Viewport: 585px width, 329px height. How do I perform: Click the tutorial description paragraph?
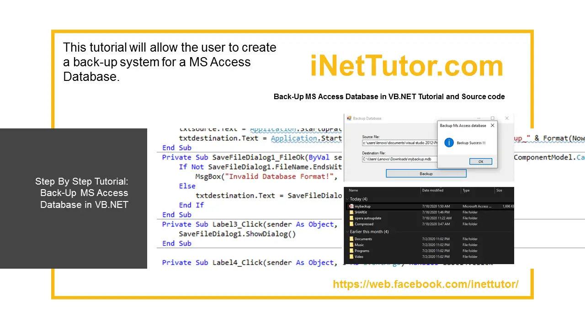pyautogui.click(x=170, y=62)
